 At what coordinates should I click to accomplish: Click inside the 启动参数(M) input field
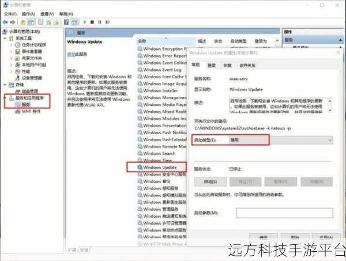click(284, 213)
